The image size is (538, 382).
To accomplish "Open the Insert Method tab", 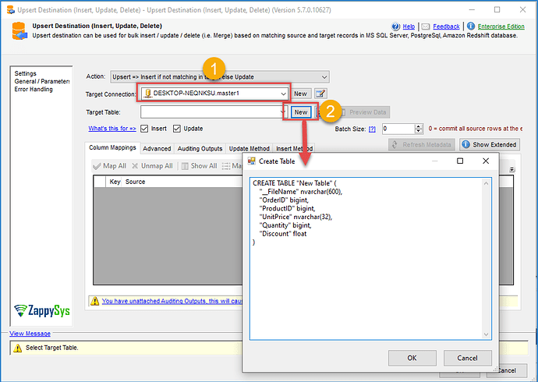I will click(x=294, y=148).
